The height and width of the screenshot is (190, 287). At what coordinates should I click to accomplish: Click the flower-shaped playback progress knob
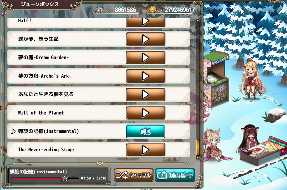65,178
